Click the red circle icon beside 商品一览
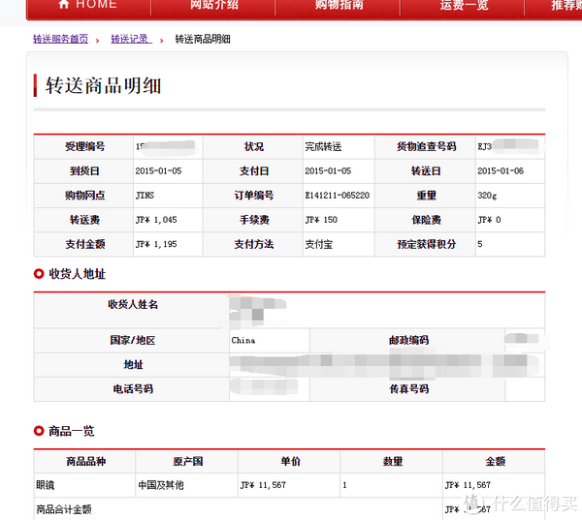Screen dimensions: 582x520 [x=39, y=431]
